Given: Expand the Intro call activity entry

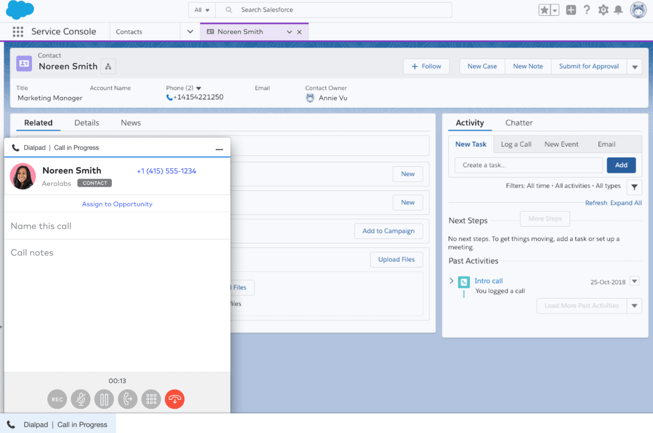Looking at the screenshot, I should click(451, 281).
